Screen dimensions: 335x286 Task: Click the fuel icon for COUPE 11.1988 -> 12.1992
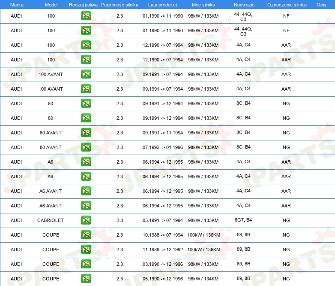(x=86, y=249)
